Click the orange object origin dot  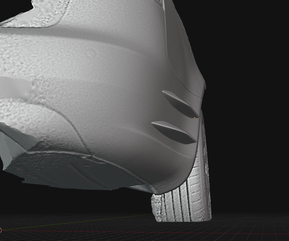(x=195, y=118)
